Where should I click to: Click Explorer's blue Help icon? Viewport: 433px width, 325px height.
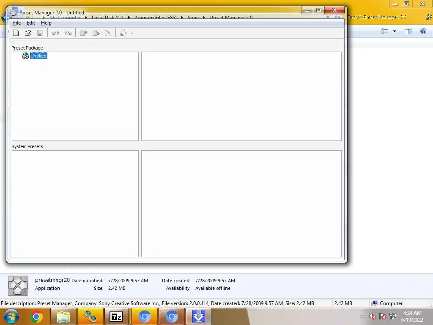pyautogui.click(x=423, y=31)
